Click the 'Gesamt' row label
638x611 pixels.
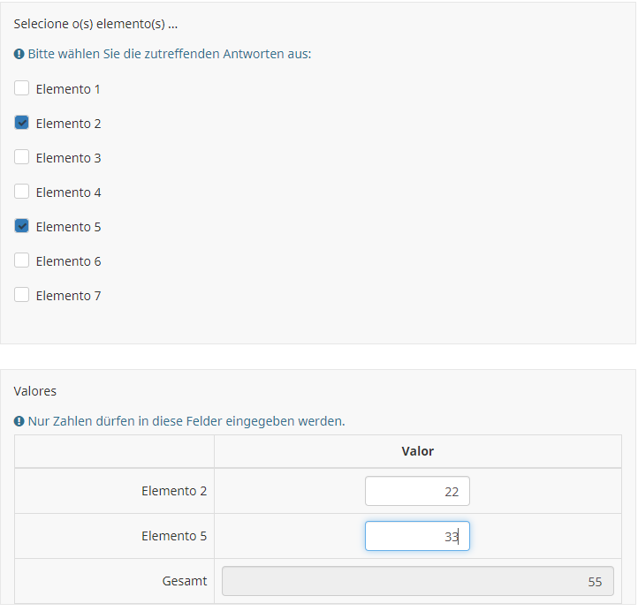(185, 581)
